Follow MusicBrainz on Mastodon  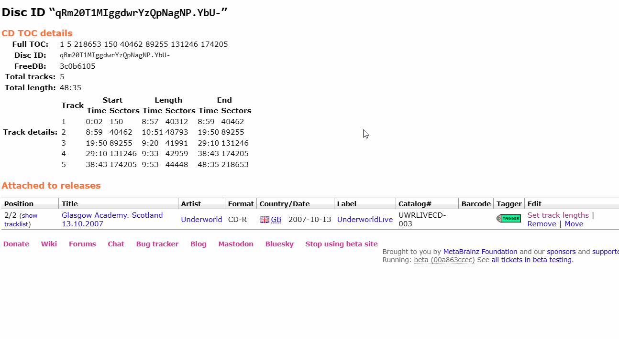pyautogui.click(x=236, y=244)
